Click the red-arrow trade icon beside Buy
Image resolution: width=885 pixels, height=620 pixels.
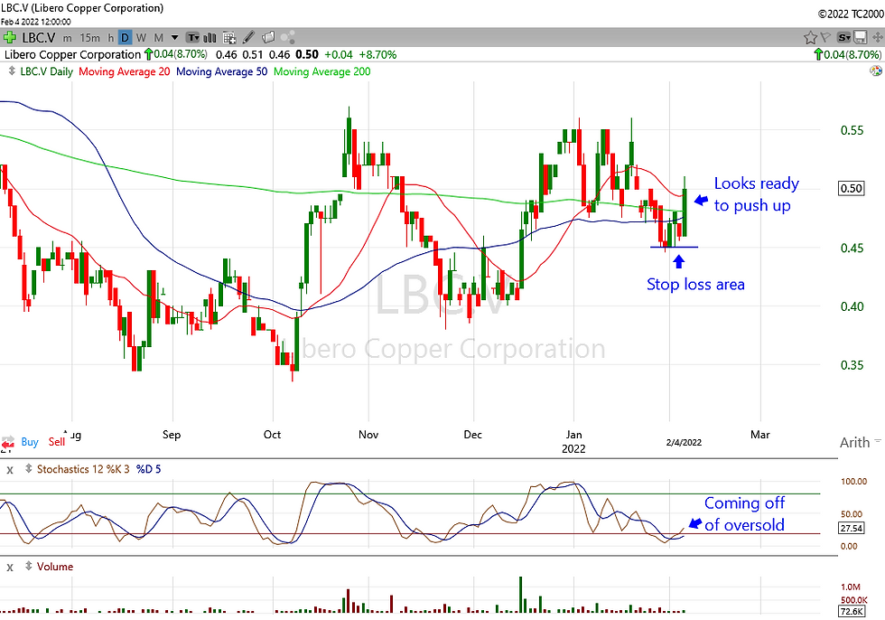[x=8, y=443]
